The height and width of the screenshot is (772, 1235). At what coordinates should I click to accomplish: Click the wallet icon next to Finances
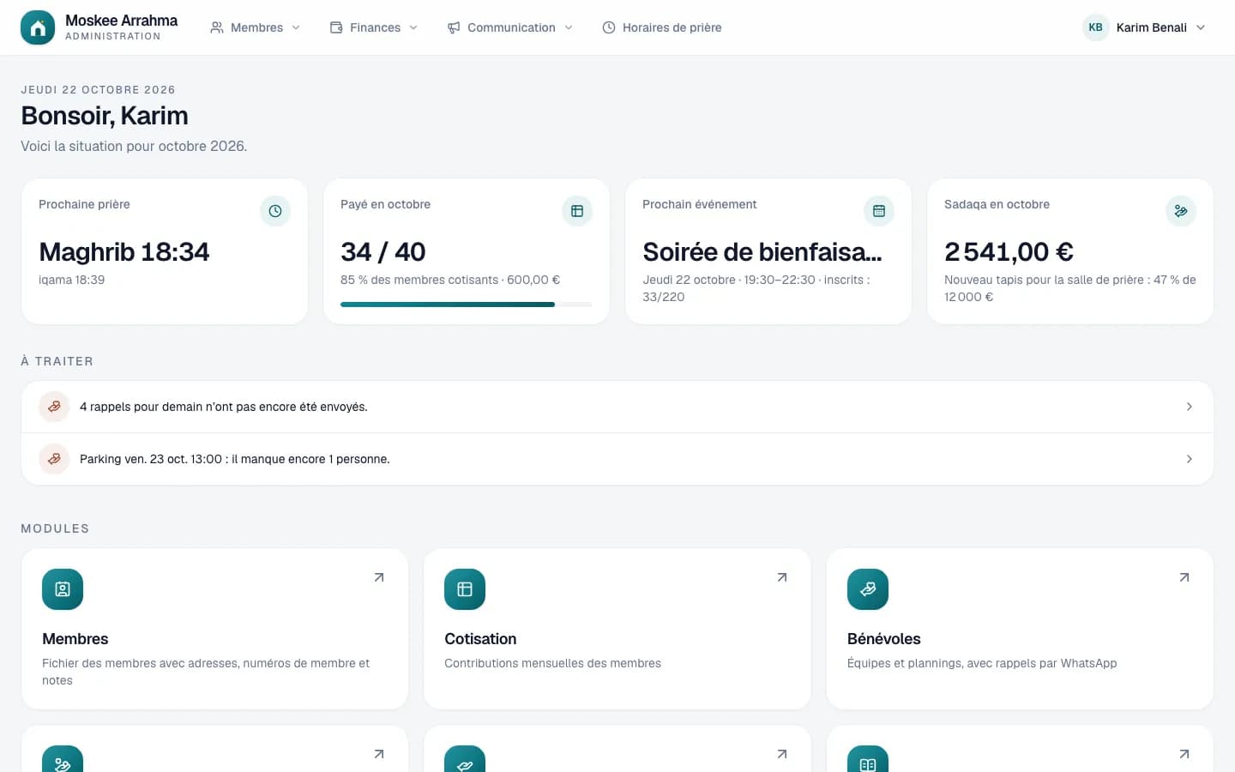[336, 27]
